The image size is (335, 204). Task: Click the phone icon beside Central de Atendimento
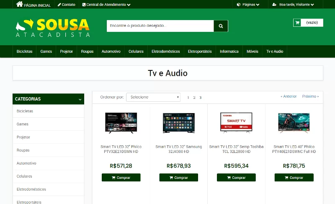pos(84,5)
